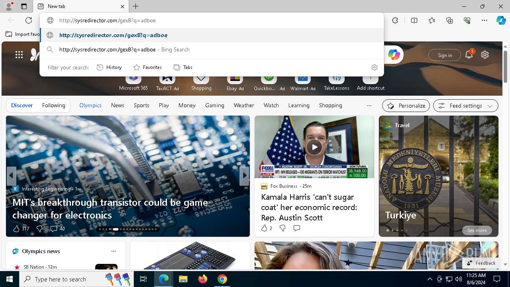
Task: Play the Fox Business video
Action: pos(314,147)
